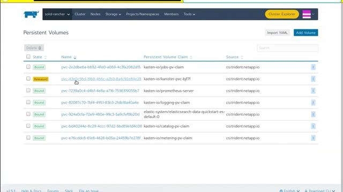Open row actions for elasticsearch-data-quickstart volume
The height and width of the screenshot is (192, 343).
[x=313, y=114]
